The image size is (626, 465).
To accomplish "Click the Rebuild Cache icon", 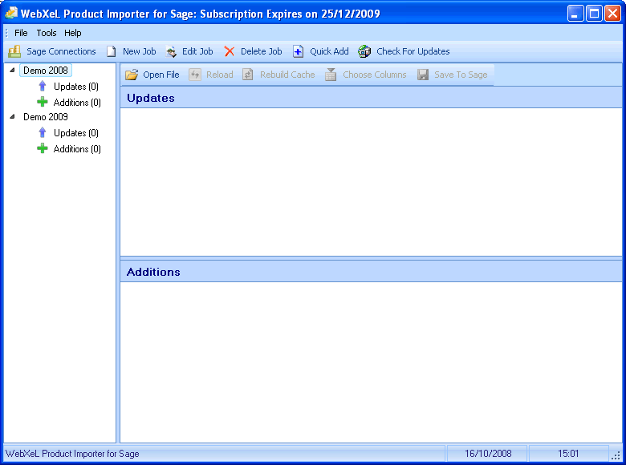I will coord(247,75).
